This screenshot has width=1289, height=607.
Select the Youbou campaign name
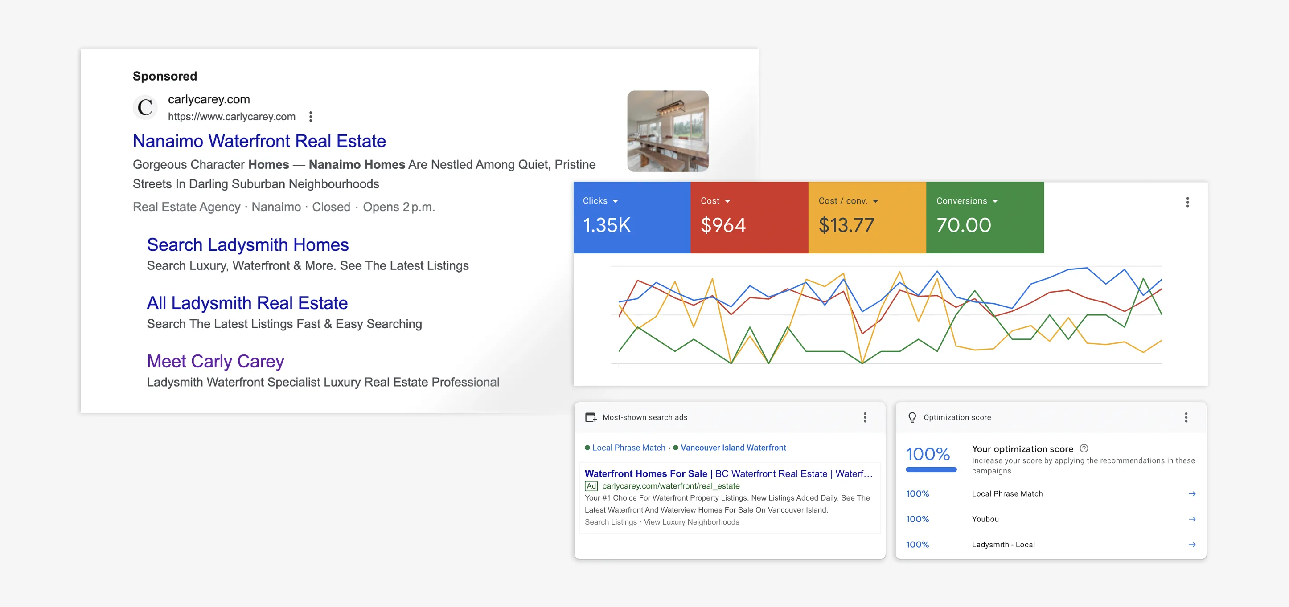[985, 519]
